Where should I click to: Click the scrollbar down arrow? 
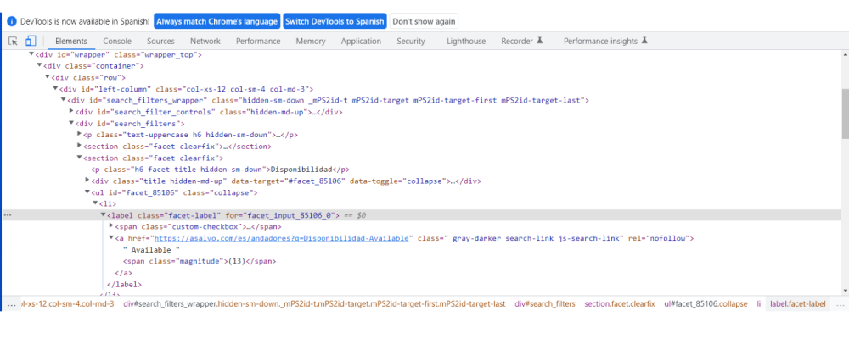846,291
